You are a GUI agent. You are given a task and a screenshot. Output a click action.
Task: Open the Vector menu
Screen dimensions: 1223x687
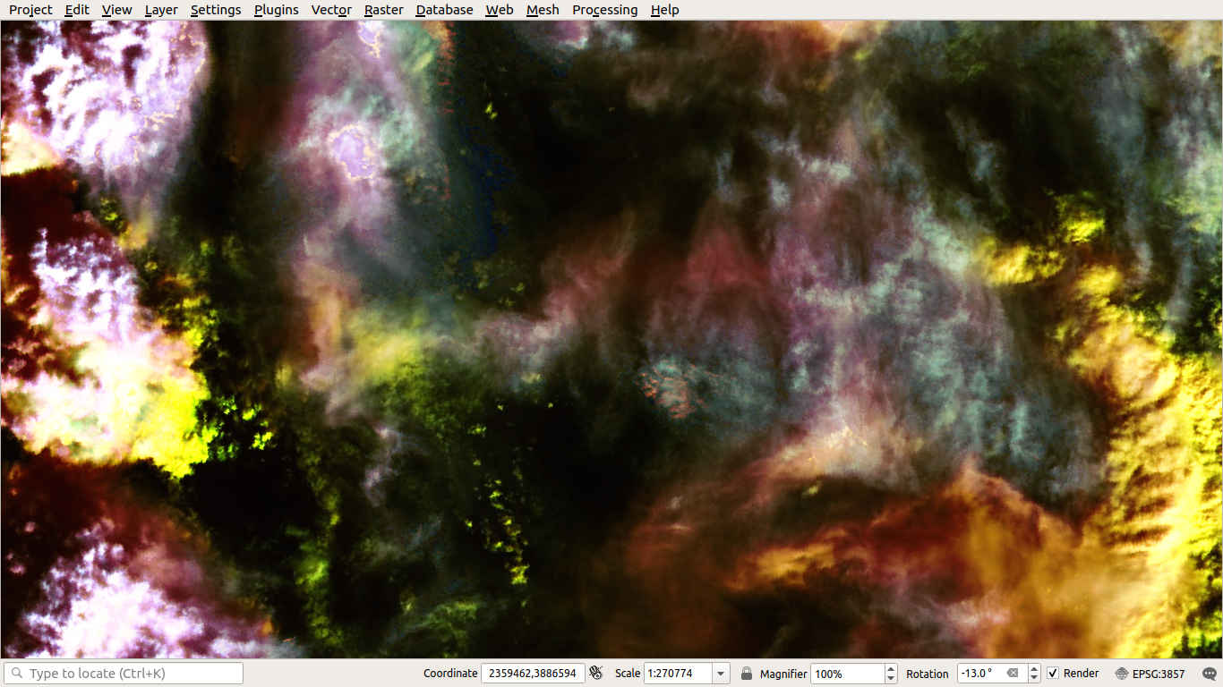330,10
